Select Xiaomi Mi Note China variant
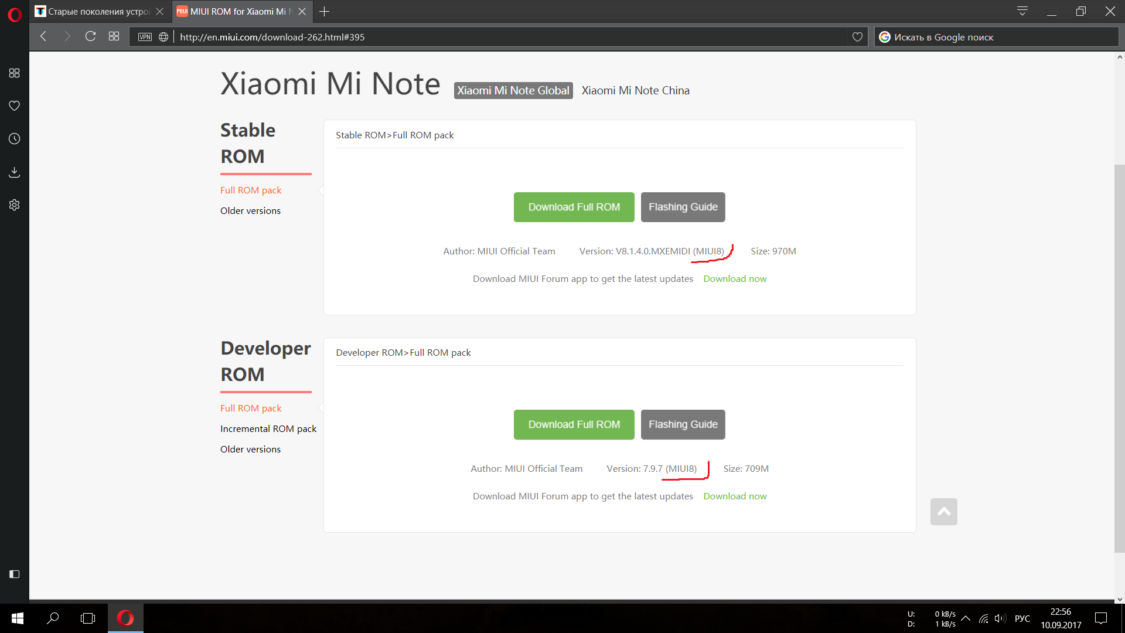Viewport: 1125px width, 633px height. coord(635,90)
